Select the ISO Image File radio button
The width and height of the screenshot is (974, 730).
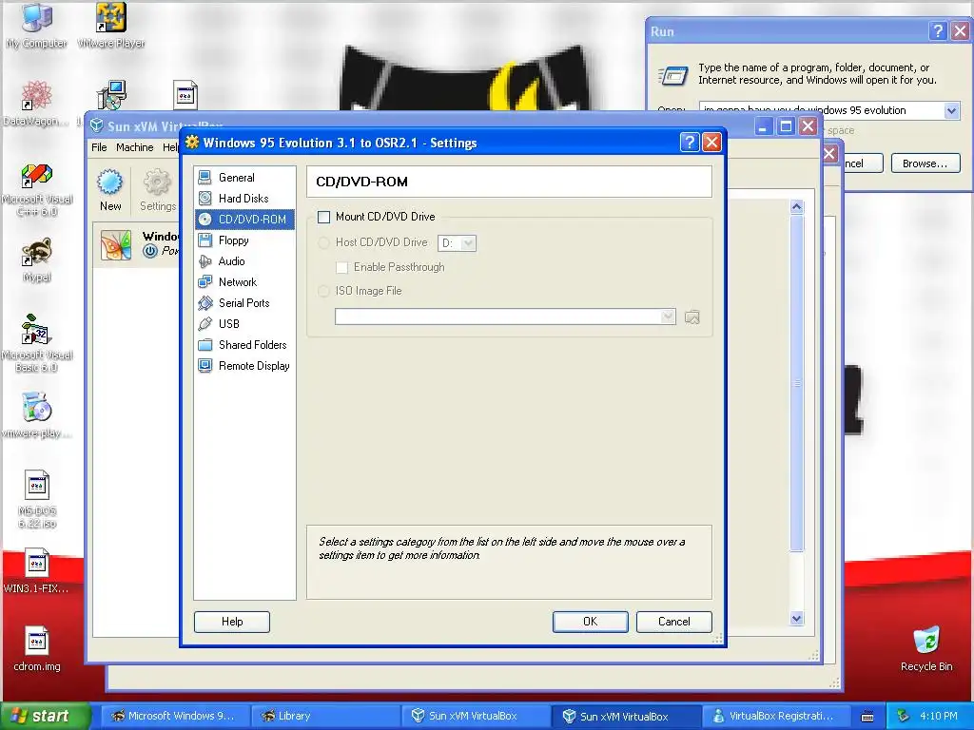tap(323, 291)
